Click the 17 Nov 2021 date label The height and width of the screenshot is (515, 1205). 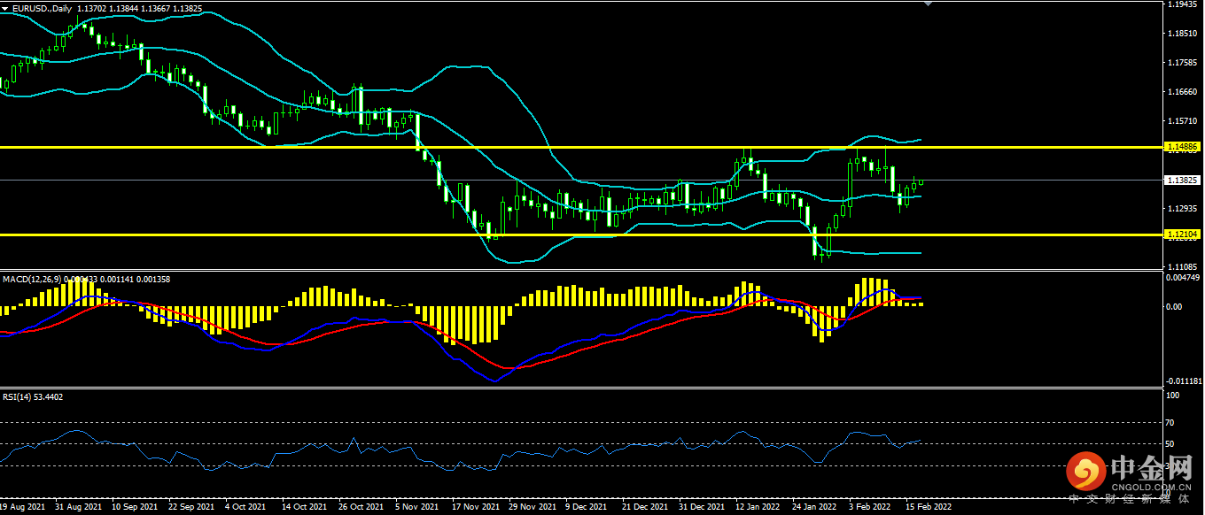[474, 508]
